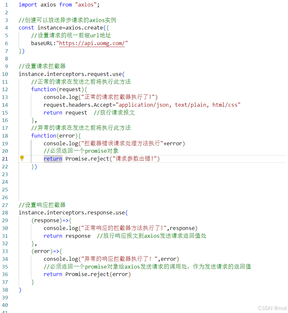Click 'request.headers.Accept' assignment
The height and width of the screenshot is (313, 288).
(x=78, y=105)
